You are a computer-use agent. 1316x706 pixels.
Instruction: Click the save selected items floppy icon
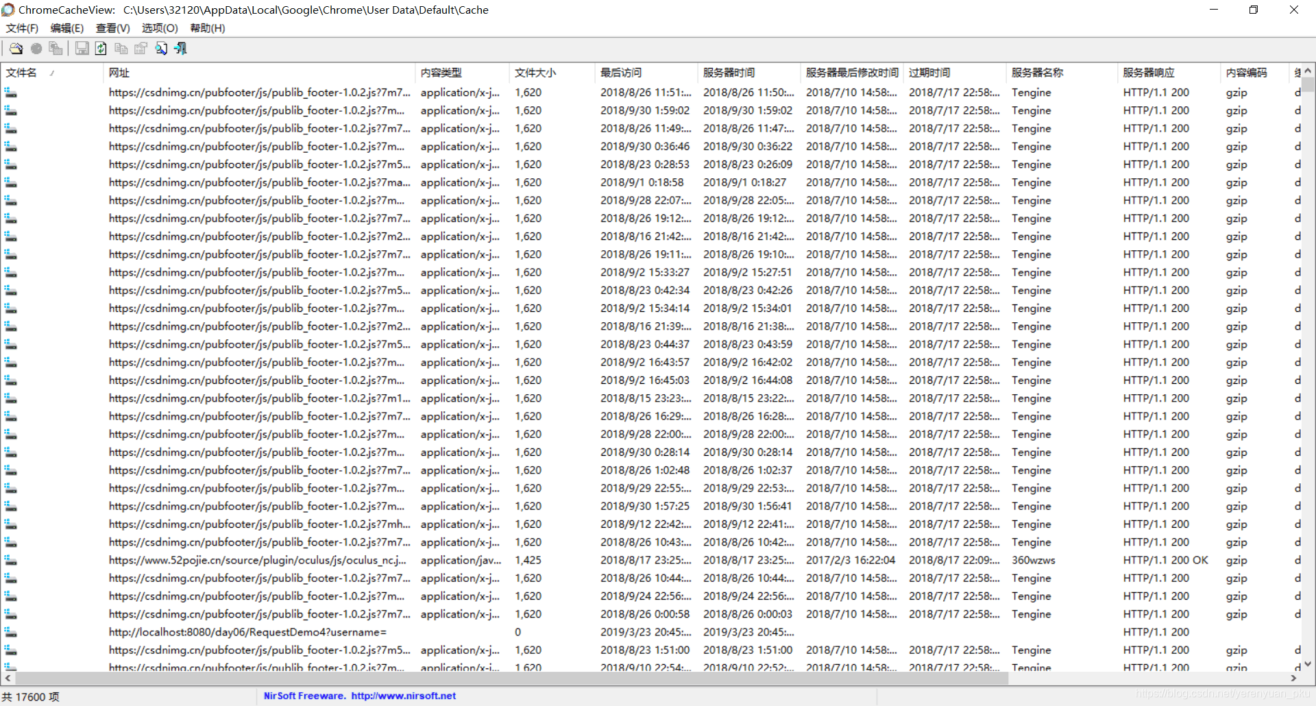click(x=82, y=49)
